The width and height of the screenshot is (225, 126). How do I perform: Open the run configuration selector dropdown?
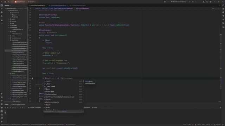coord(179,2)
